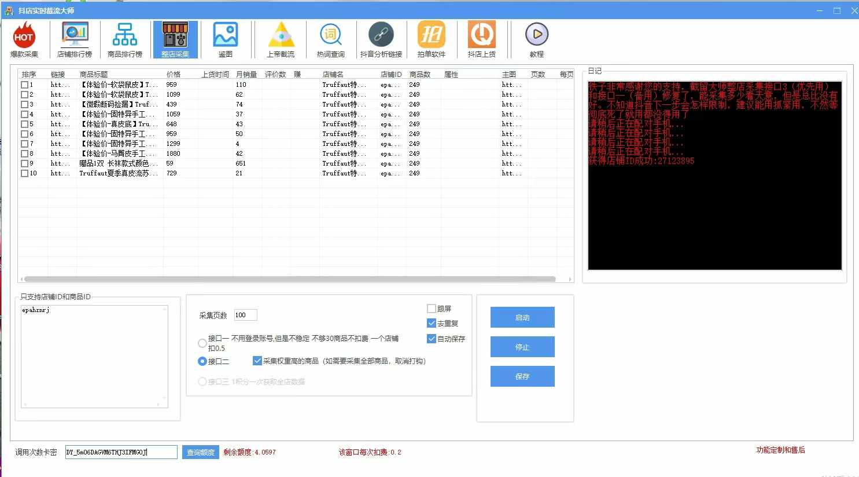Screen dimensions: 859x477
Task: Click the 查询额度 button
Action: pos(201,452)
